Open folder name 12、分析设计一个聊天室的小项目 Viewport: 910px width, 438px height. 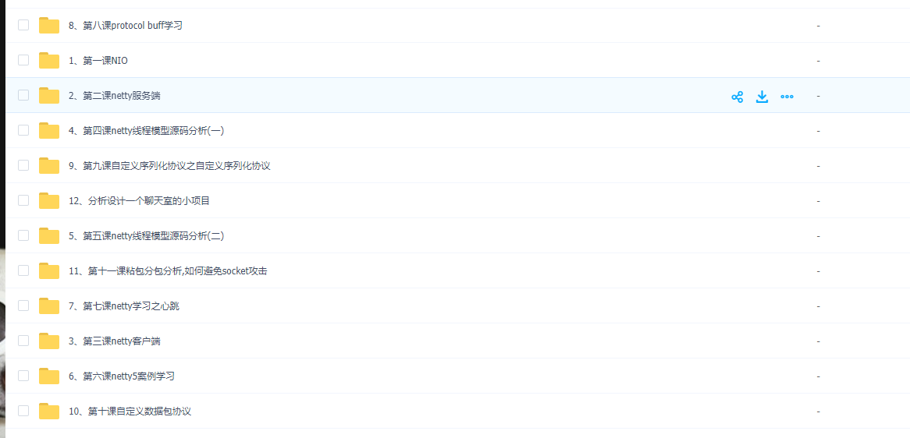click(139, 201)
